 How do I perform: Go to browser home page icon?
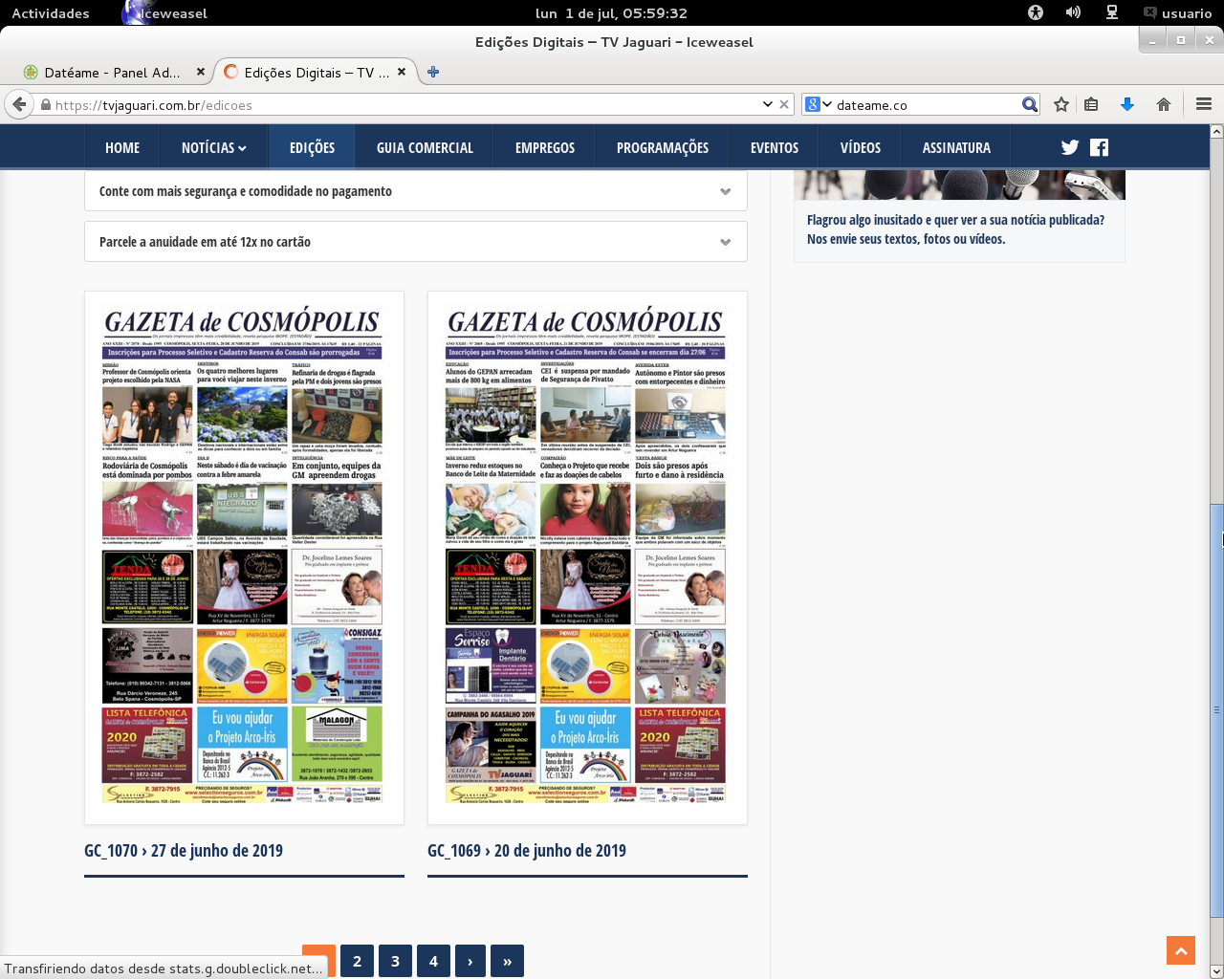pyautogui.click(x=1164, y=104)
